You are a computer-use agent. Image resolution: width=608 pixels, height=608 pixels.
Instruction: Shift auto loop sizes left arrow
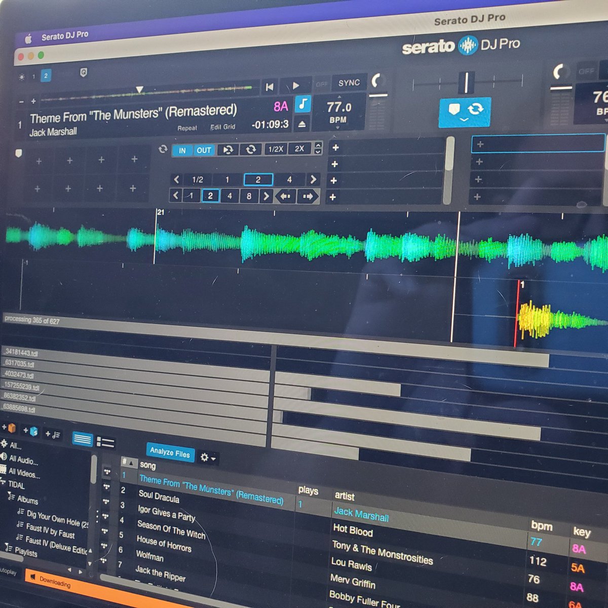(x=176, y=179)
